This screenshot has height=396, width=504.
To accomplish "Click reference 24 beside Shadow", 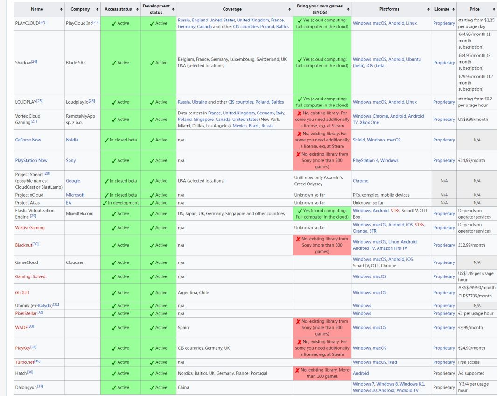I will pos(34,62).
